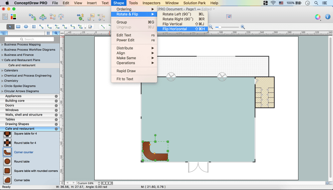Select the rectangle drawing tool
333x190 pixels.
pos(18,27)
